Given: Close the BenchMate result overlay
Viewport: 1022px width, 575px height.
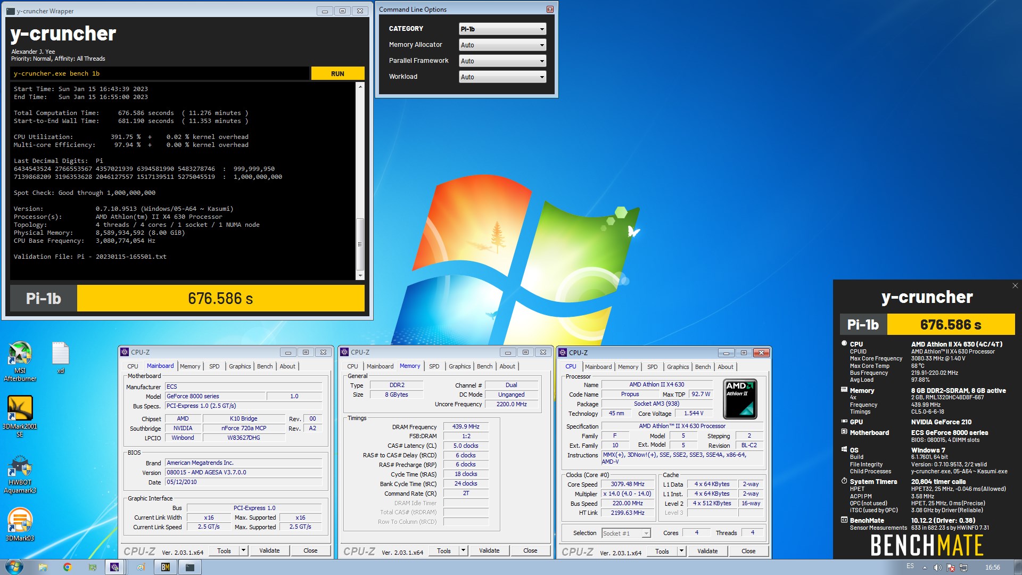Looking at the screenshot, I should [x=1015, y=286].
